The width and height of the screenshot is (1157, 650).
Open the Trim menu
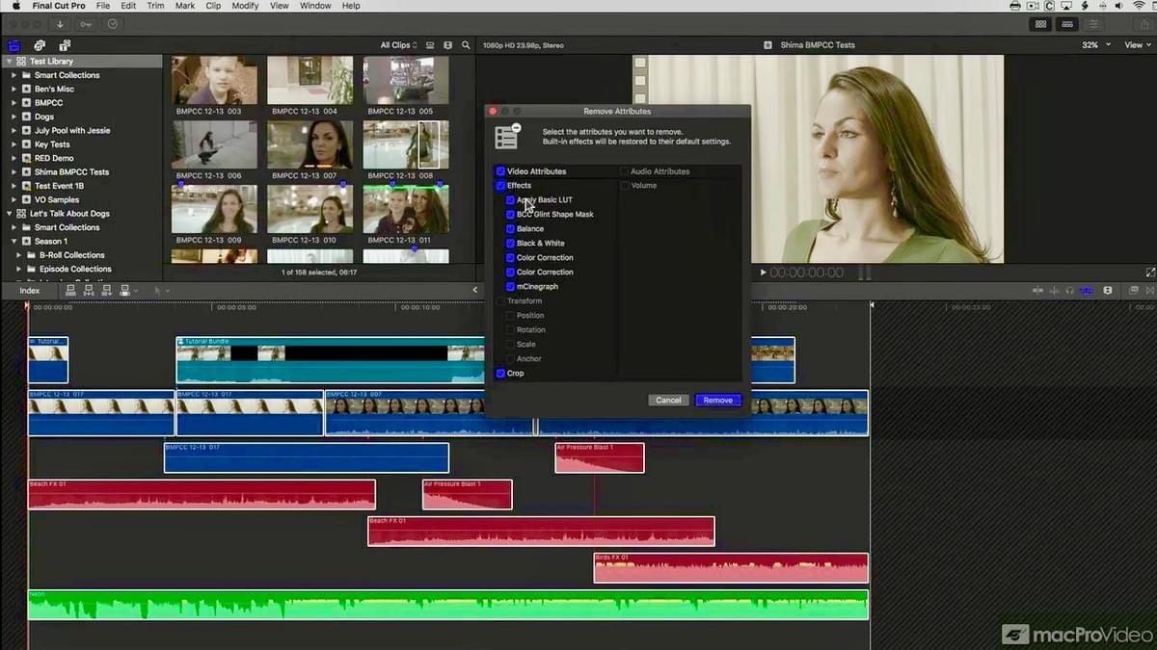[x=155, y=6]
